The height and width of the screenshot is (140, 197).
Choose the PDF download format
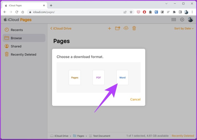click(x=98, y=77)
